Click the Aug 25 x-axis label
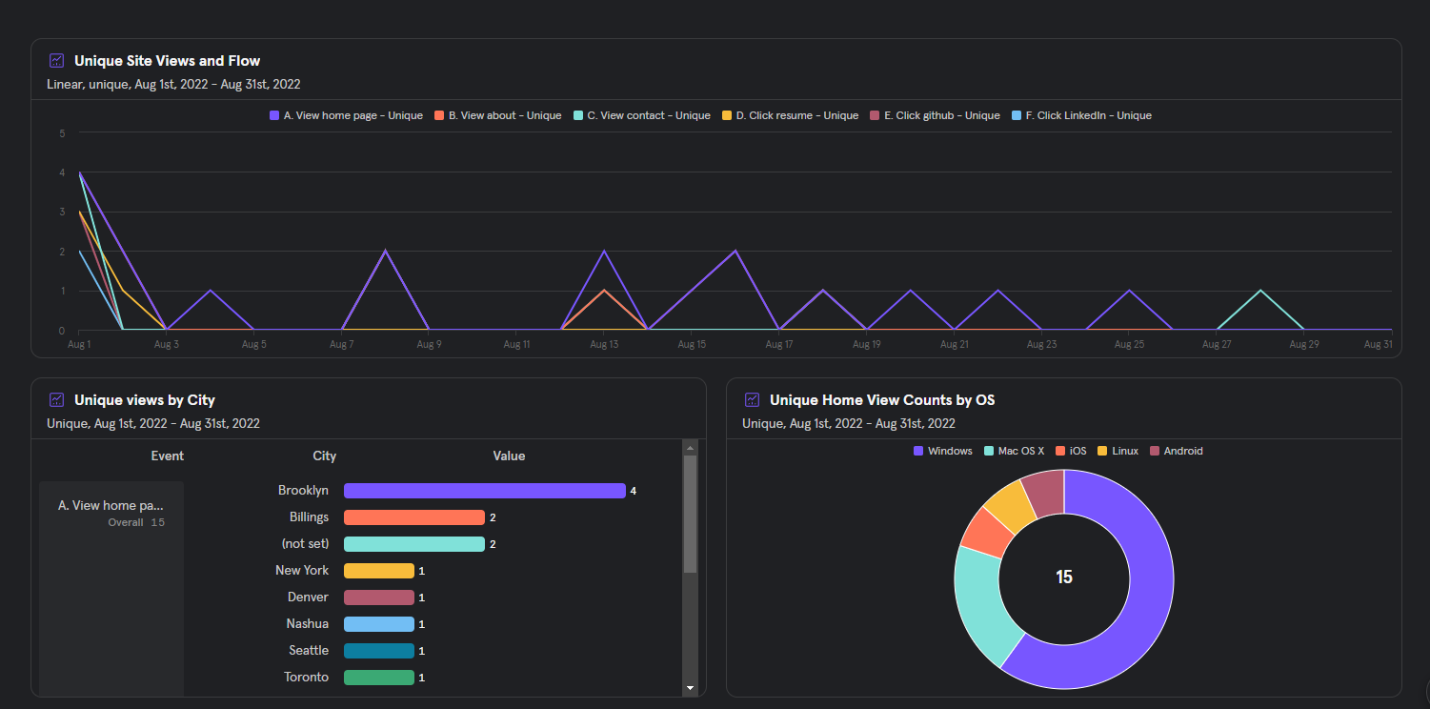 click(x=1129, y=344)
